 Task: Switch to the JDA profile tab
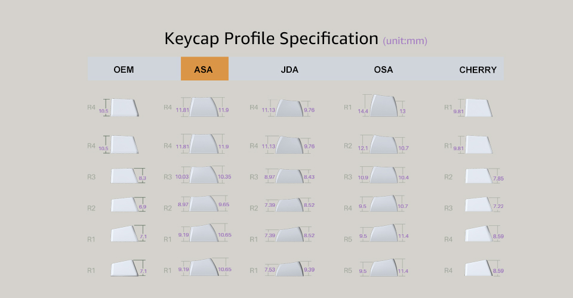pos(289,70)
